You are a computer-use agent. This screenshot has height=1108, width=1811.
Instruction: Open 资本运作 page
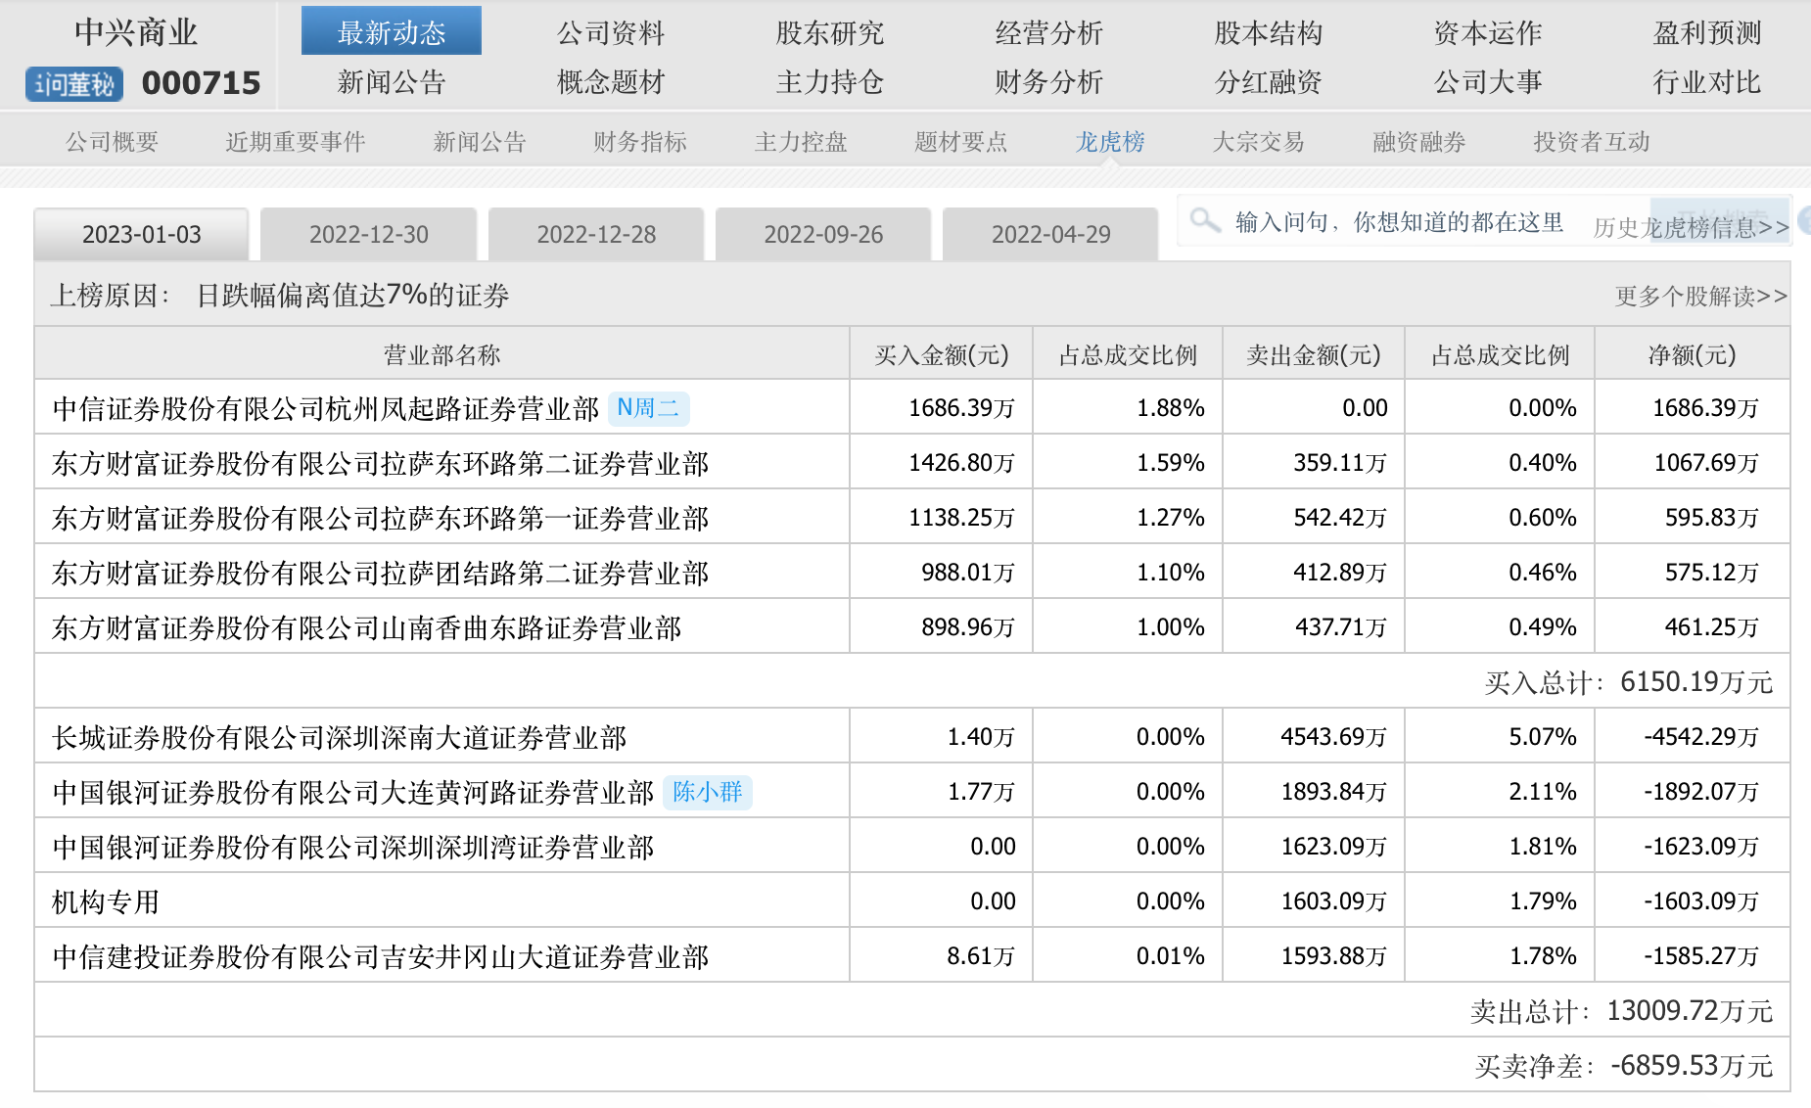click(1488, 33)
